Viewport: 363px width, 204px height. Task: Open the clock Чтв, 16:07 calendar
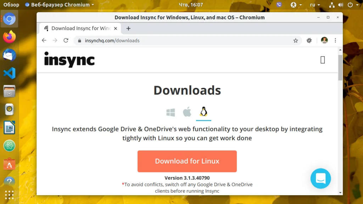pos(191,5)
